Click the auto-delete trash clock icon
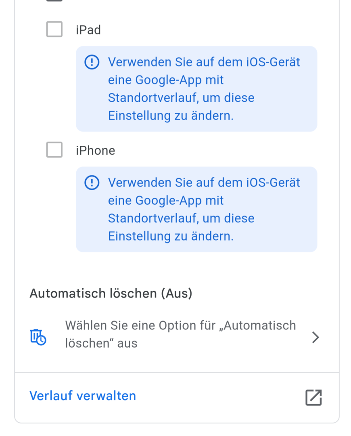 [x=38, y=337]
